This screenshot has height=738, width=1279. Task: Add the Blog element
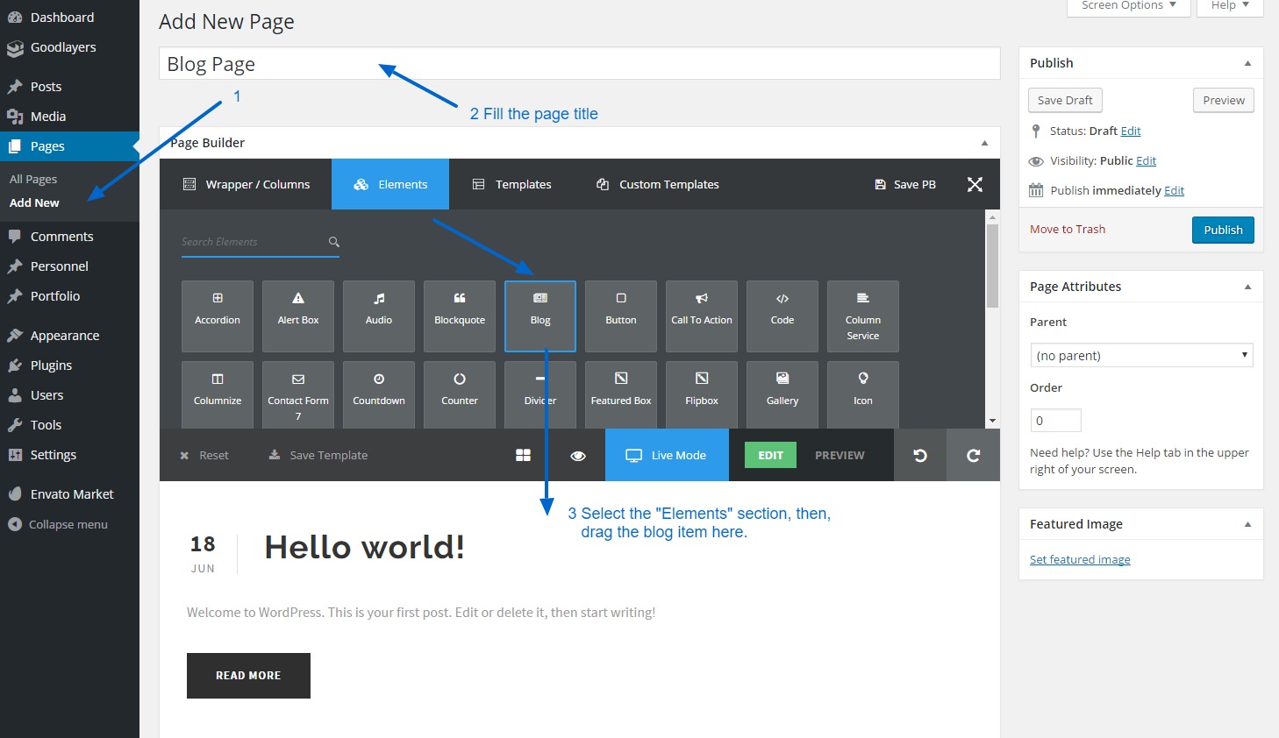click(x=540, y=316)
